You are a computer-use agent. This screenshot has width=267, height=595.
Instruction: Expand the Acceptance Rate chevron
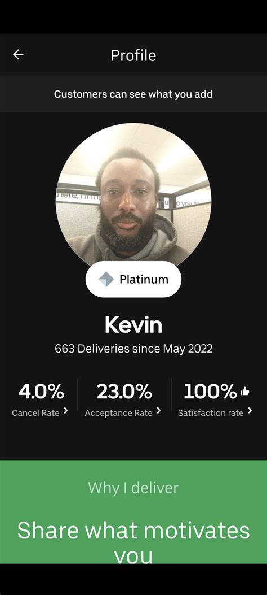[x=158, y=410]
